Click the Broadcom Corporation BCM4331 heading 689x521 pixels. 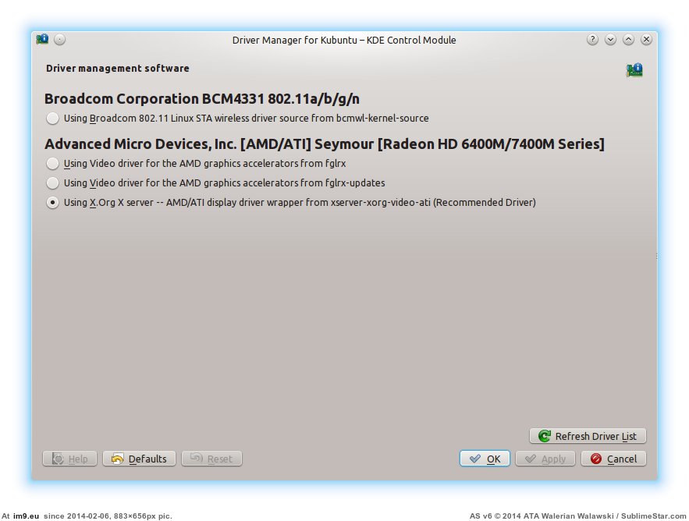tap(202, 99)
